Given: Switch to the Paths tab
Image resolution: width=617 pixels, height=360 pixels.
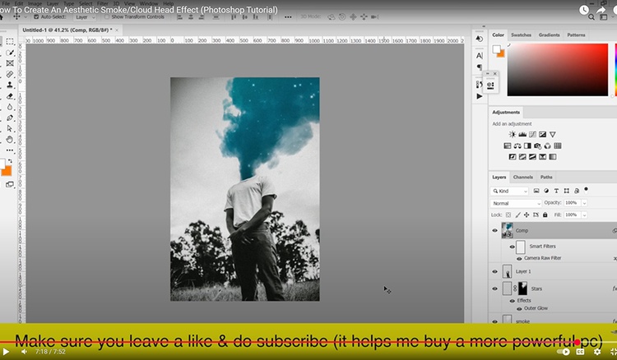Looking at the screenshot, I should 546,178.
